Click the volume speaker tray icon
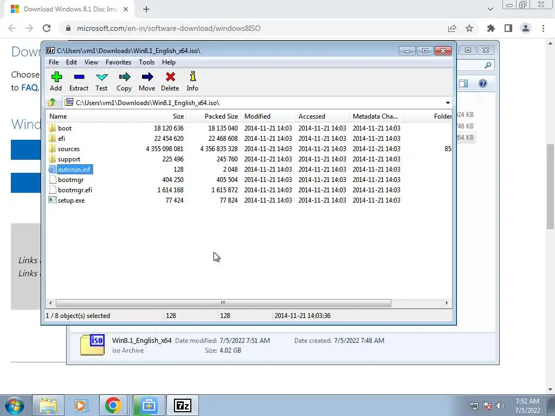 click(500, 406)
